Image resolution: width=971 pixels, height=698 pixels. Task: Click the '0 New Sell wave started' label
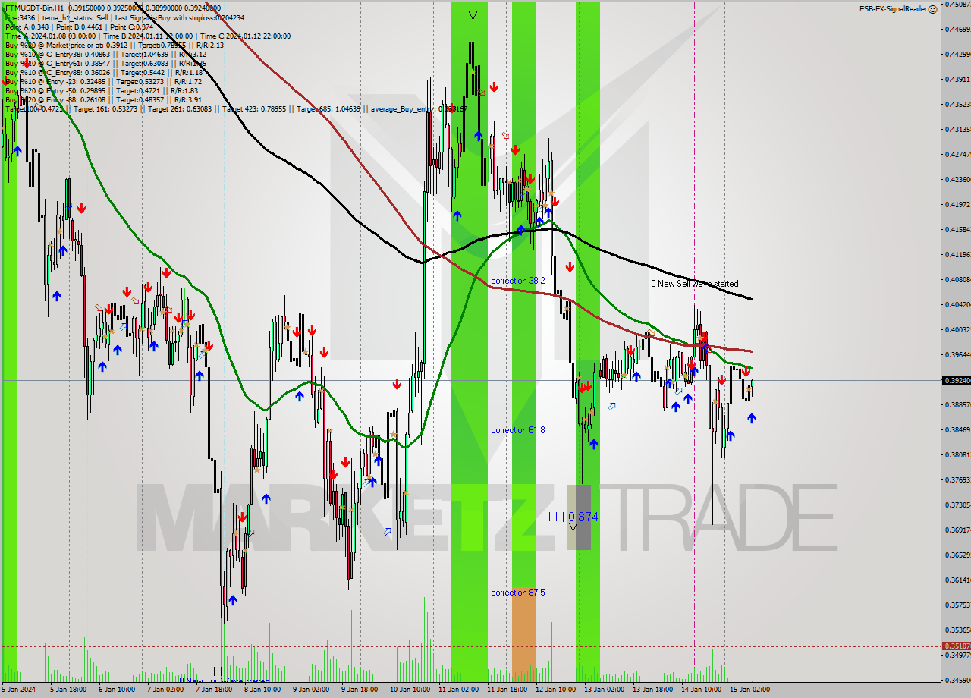pyautogui.click(x=694, y=284)
